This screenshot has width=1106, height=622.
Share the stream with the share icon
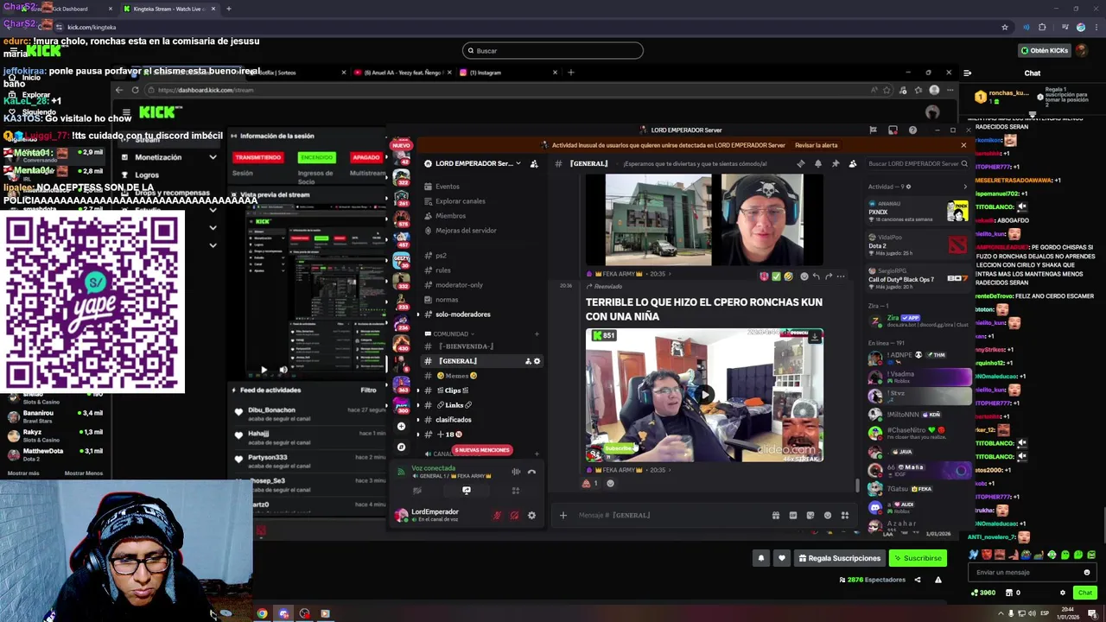point(918,580)
